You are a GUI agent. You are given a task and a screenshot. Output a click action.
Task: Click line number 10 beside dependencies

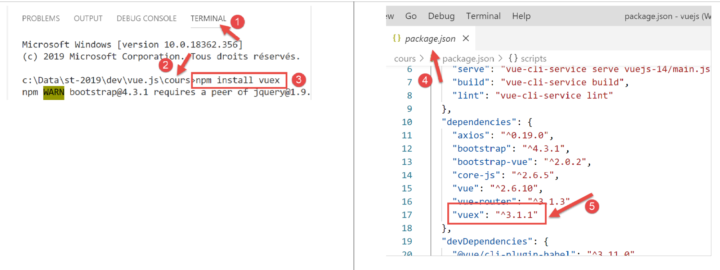[x=407, y=122]
